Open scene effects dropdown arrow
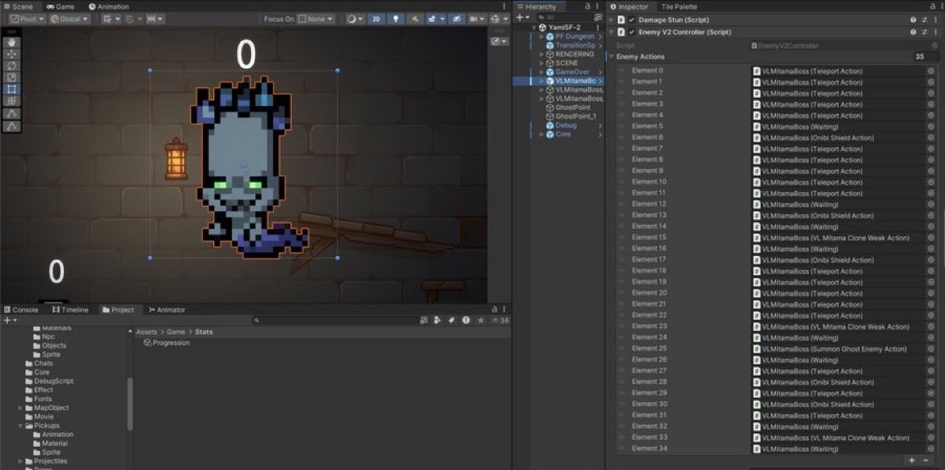The width and height of the screenshot is (945, 470). (x=442, y=20)
